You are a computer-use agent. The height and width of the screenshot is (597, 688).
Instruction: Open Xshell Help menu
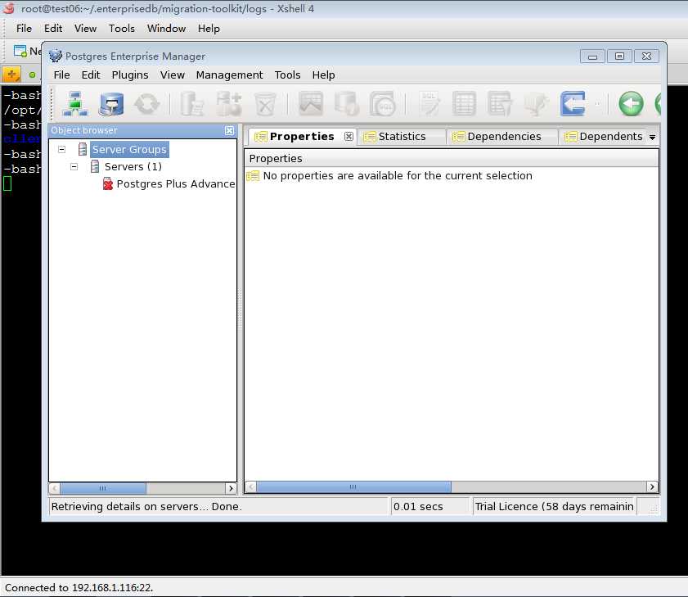[x=209, y=29]
